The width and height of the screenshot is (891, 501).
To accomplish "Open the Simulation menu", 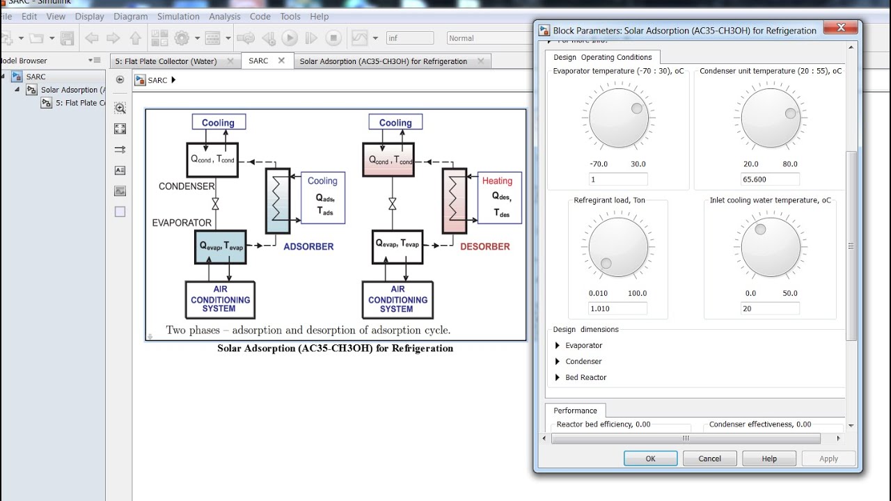I will click(x=178, y=16).
